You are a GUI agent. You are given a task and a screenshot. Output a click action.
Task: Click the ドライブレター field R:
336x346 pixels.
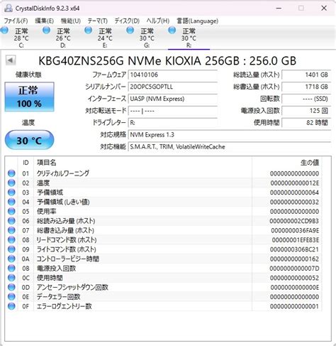[x=173, y=123]
